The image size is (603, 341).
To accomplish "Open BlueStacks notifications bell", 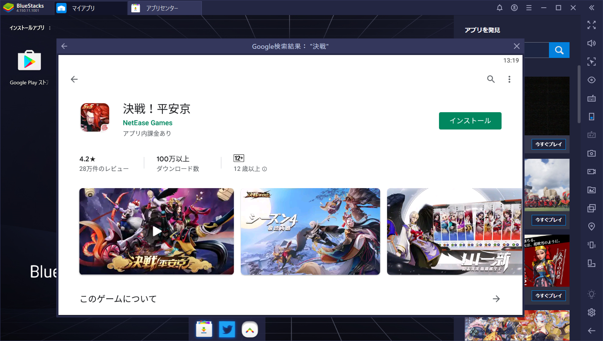I will [500, 8].
